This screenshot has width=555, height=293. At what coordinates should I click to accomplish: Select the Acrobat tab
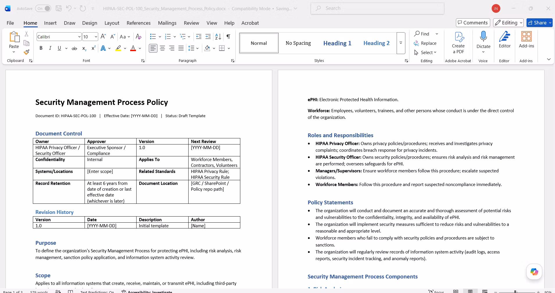pos(250,23)
